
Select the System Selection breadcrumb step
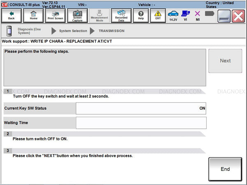73,31
